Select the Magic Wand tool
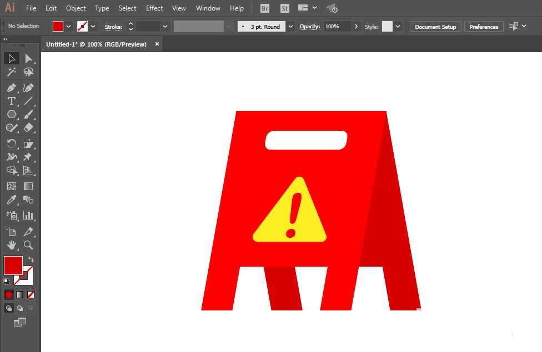The height and width of the screenshot is (352, 542). pyautogui.click(x=11, y=73)
